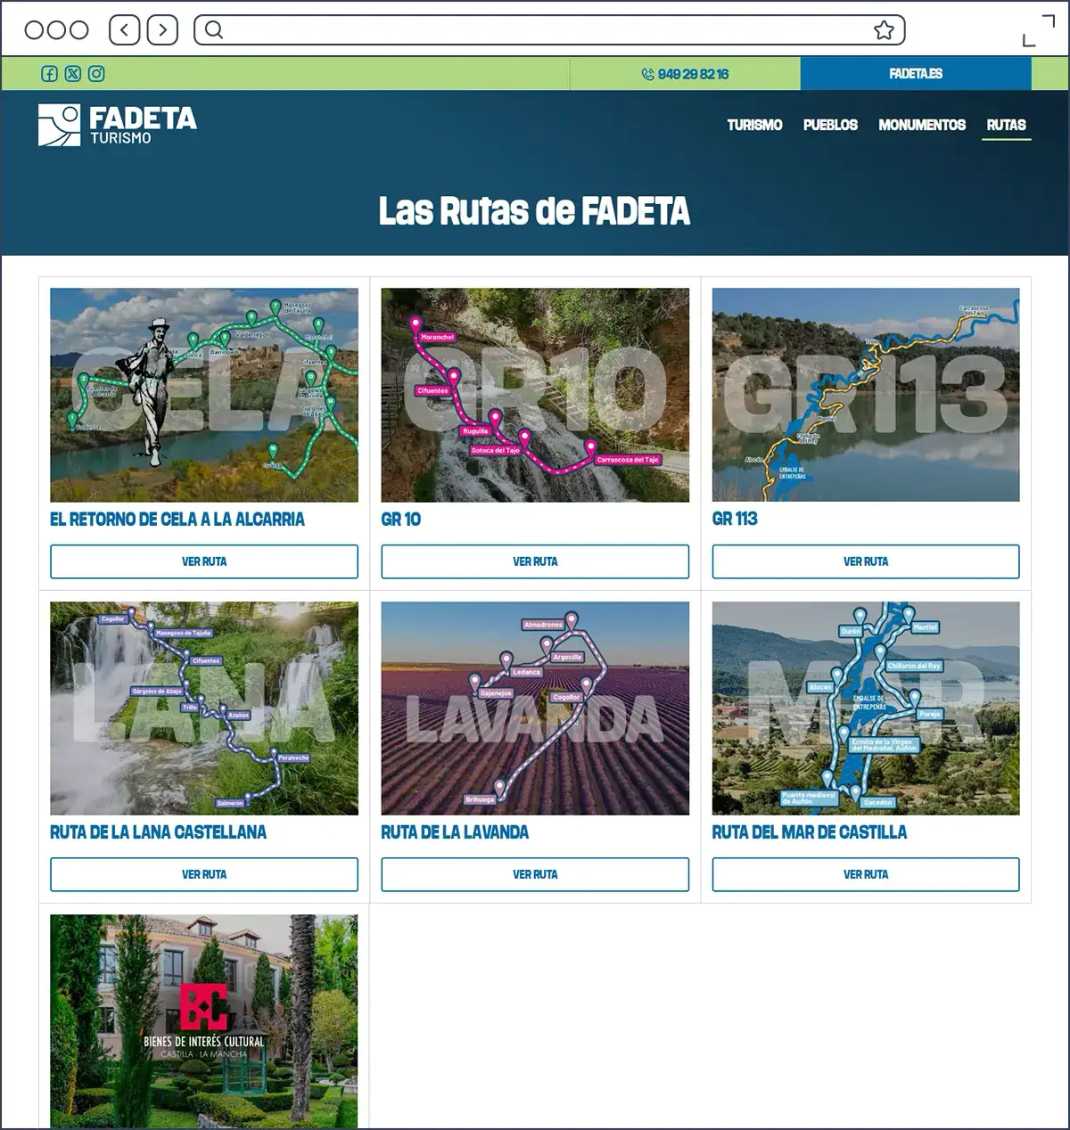Viewport: 1070px width, 1130px height.
Task: Open the GR113 route map thumbnail
Action: 866,395
